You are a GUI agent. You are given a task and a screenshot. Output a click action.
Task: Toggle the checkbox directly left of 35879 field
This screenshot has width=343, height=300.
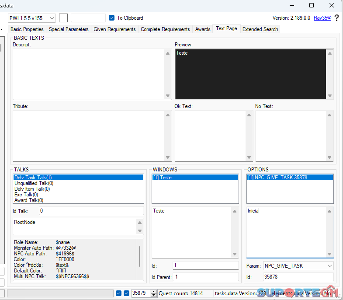coord(126,293)
